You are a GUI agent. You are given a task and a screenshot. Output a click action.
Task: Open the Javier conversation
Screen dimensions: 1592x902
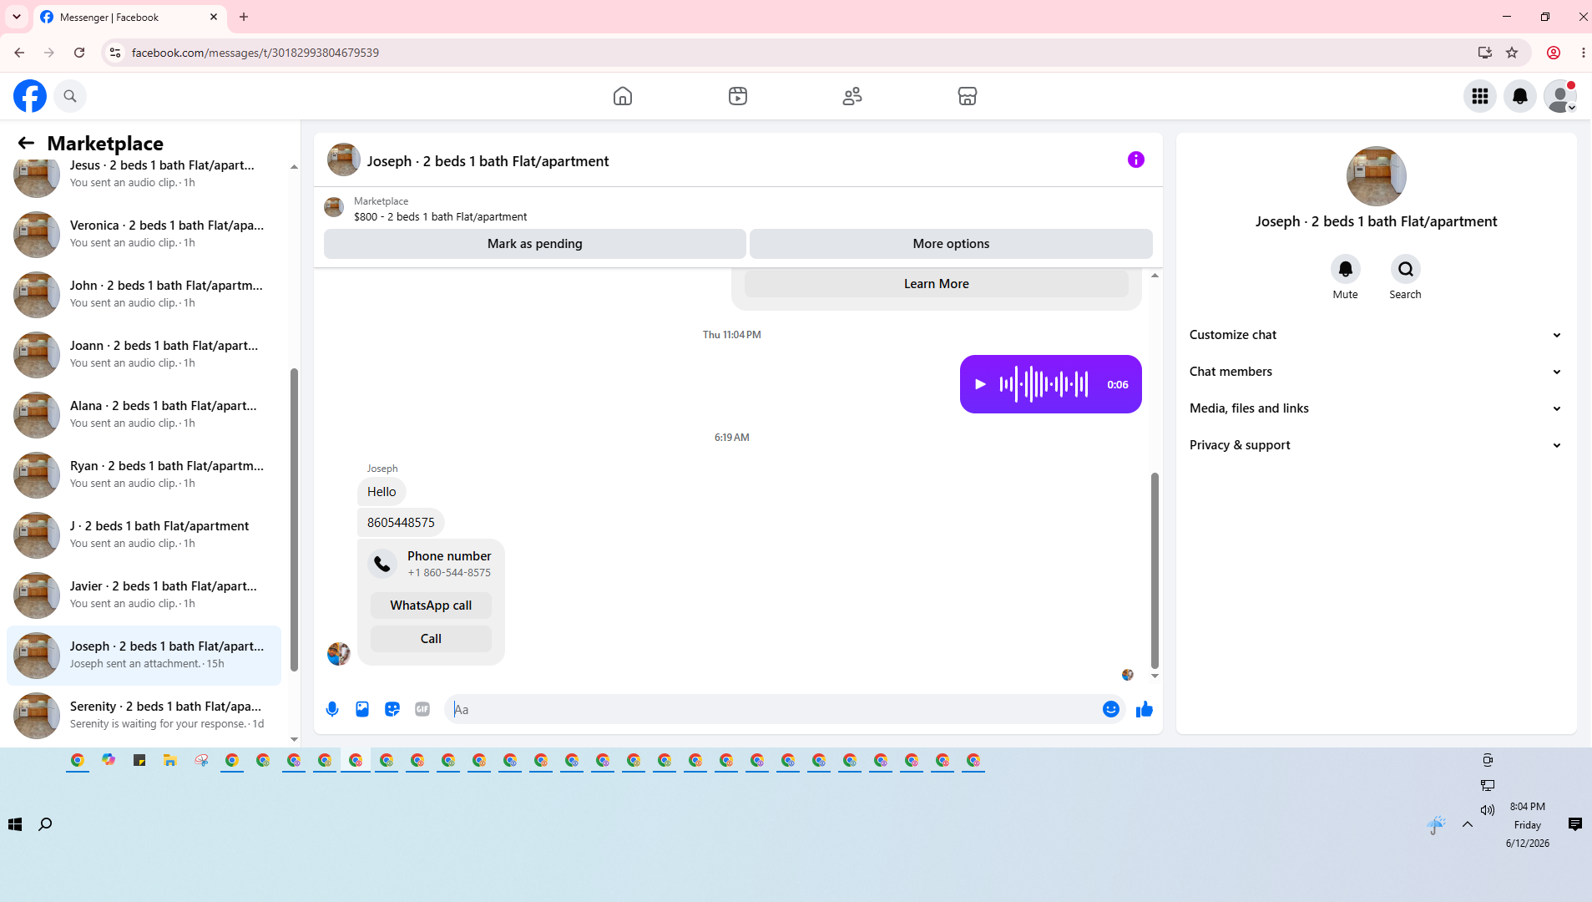coord(144,595)
